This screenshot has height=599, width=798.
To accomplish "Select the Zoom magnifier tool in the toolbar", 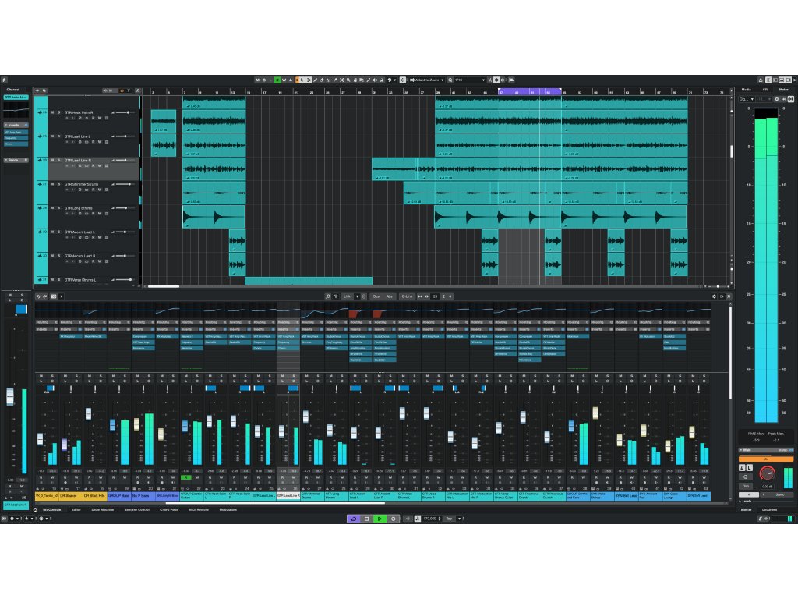I will [x=348, y=80].
